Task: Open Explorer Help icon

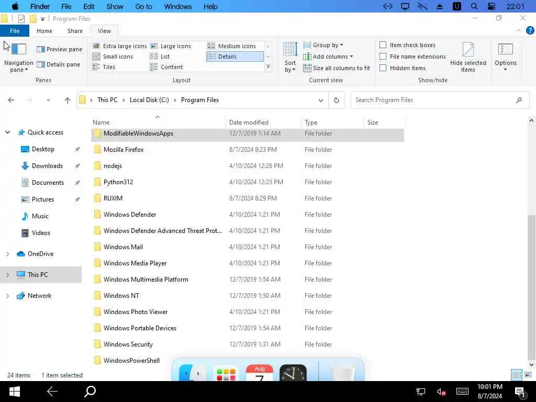Action: pyautogui.click(x=530, y=30)
